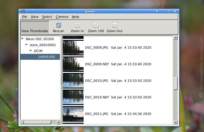Select the DCIM folder in tree

(38, 51)
